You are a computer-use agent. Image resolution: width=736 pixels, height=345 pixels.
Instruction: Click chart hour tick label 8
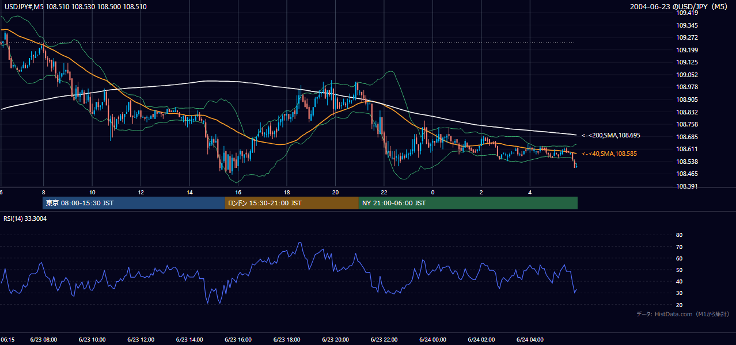tap(44, 192)
